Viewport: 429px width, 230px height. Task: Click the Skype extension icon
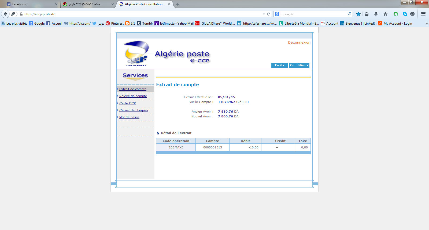pyautogui.click(x=405, y=14)
